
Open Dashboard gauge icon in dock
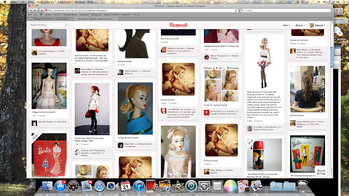(73, 186)
